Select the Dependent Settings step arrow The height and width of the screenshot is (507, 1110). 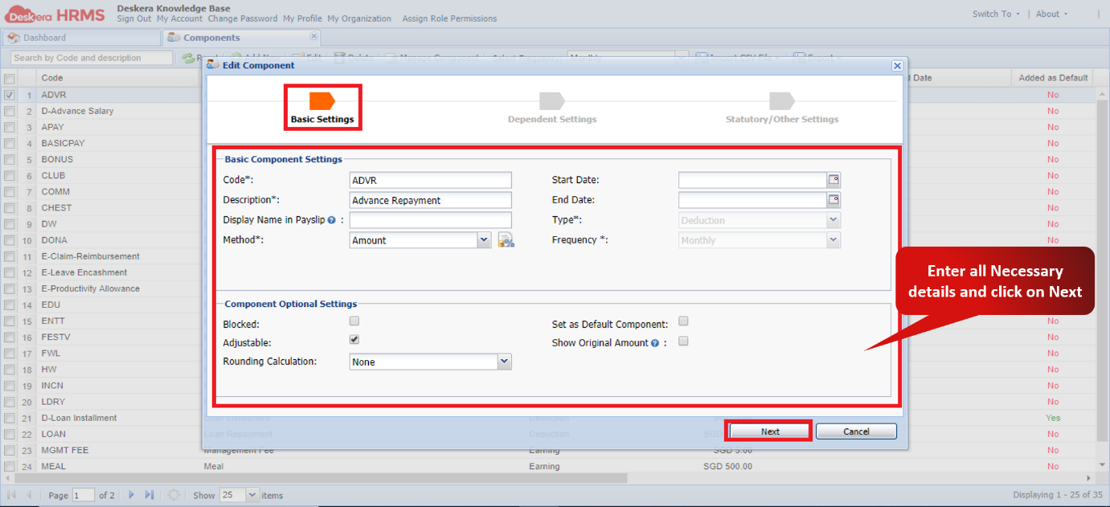tap(551, 100)
